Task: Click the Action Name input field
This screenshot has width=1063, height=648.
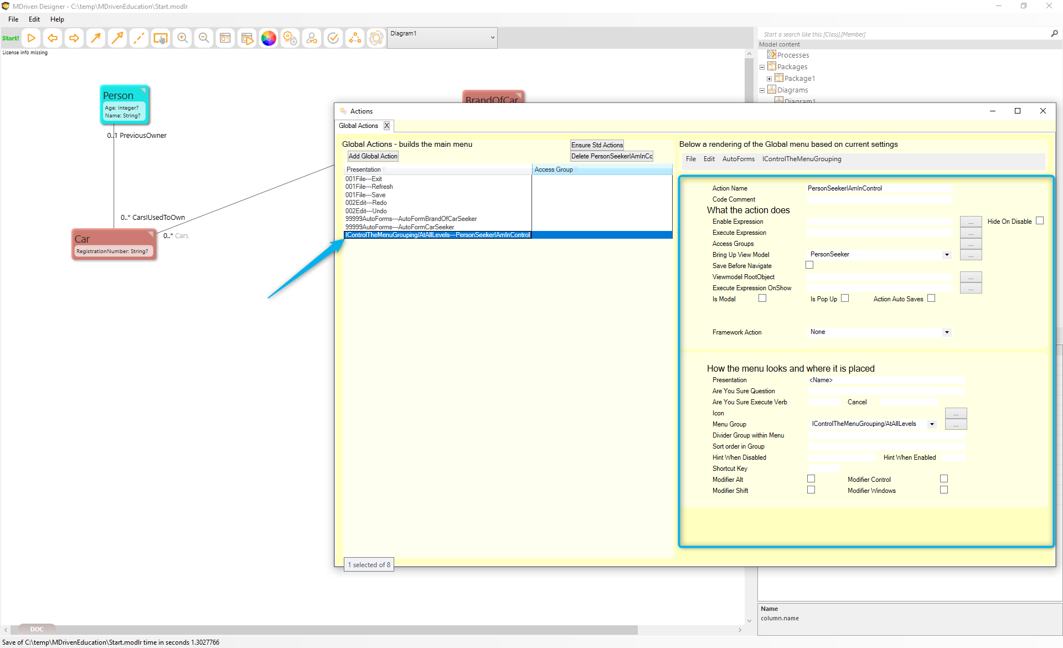Action: (879, 188)
